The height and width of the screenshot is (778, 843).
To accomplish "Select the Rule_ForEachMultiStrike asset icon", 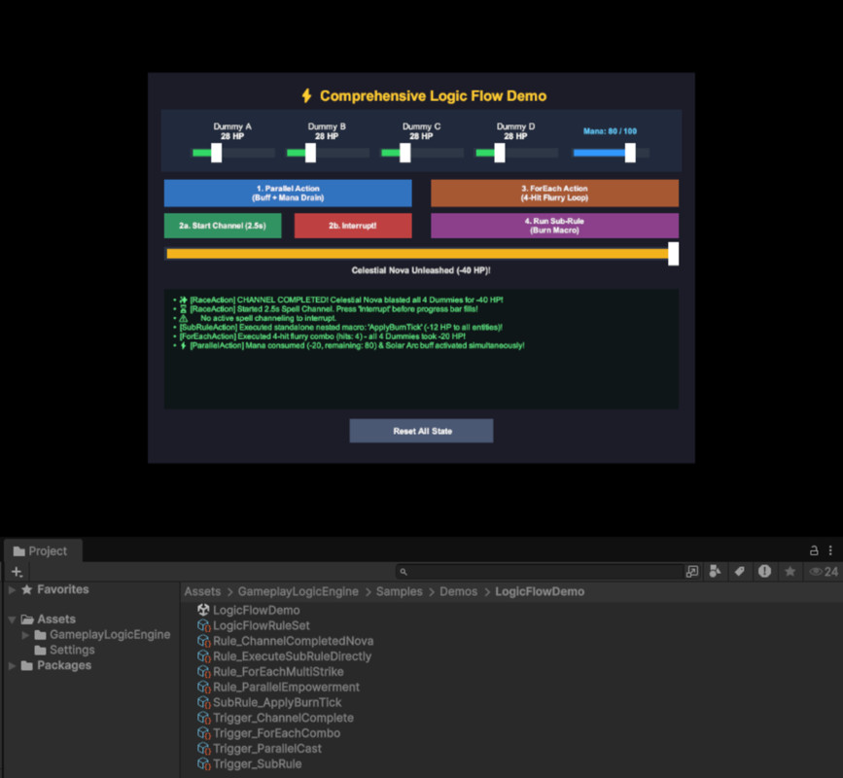I will coord(203,672).
